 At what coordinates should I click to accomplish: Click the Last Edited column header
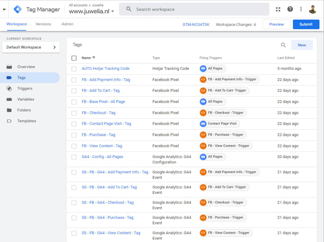(286, 58)
